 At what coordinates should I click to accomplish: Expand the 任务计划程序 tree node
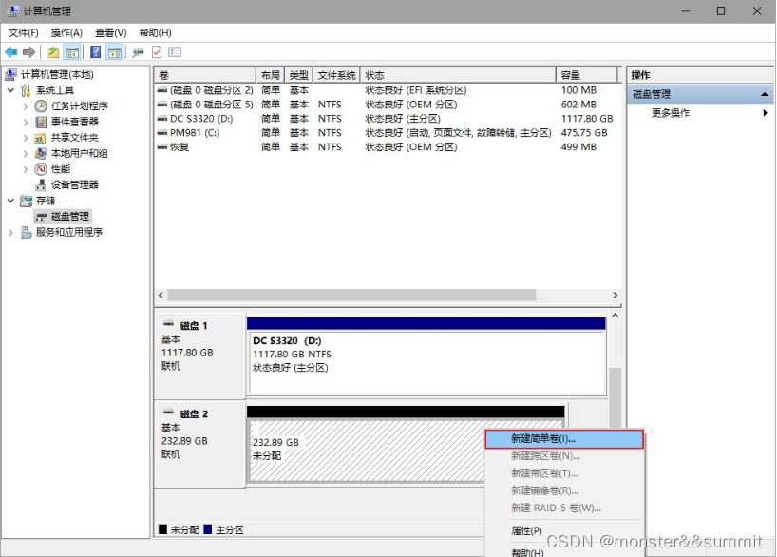26,106
